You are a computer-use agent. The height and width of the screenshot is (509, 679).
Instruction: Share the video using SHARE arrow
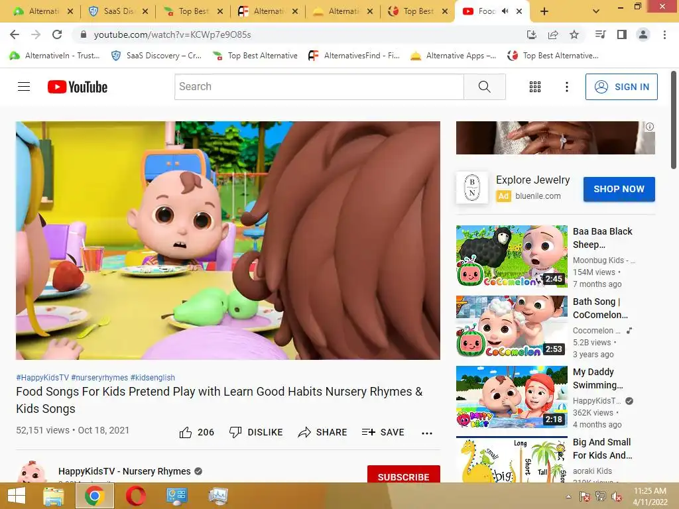pyautogui.click(x=323, y=432)
